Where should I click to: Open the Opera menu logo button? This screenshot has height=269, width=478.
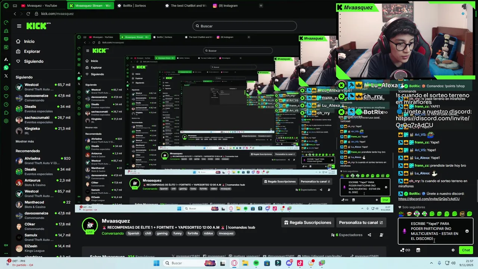(6, 6)
